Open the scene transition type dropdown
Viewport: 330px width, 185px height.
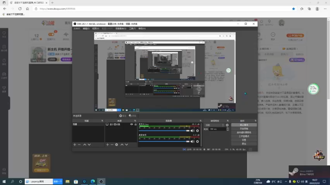[214, 125]
